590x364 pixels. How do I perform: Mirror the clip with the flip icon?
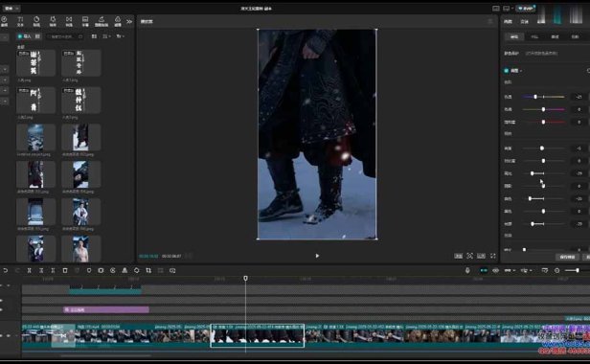click(125, 270)
